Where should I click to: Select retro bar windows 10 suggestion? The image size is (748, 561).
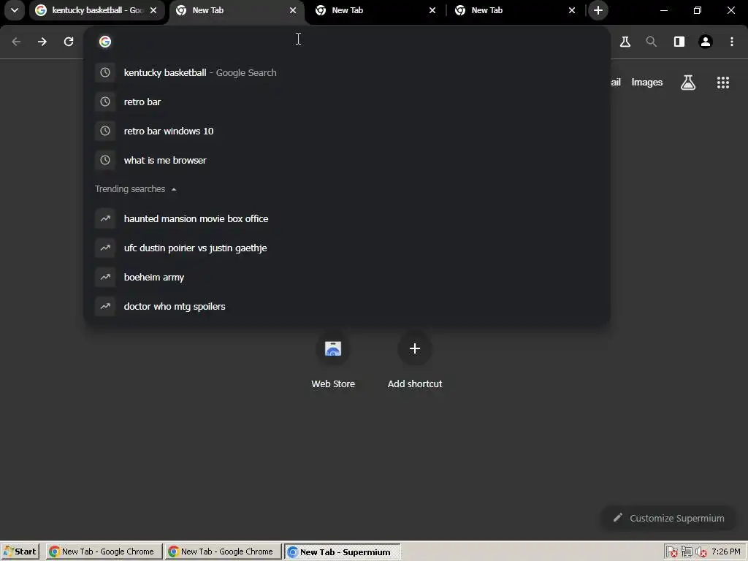tap(347, 131)
